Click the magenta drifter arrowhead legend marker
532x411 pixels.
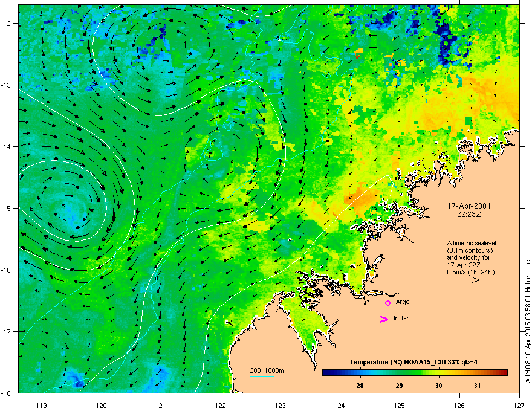click(x=383, y=319)
